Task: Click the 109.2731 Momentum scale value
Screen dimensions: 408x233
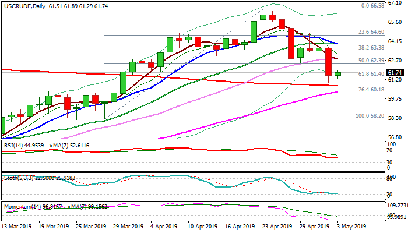Action: 398,206
